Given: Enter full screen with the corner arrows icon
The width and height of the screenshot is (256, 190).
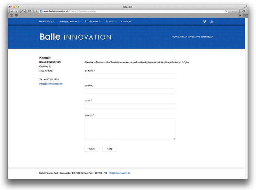Looking at the screenshot, I should (x=245, y=7).
